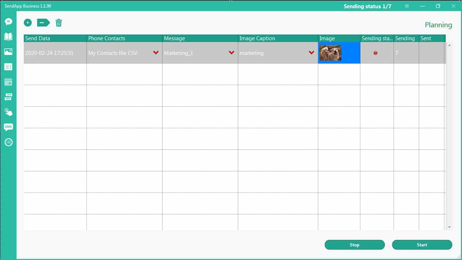Toggle the red sending status indicator

coord(375,53)
